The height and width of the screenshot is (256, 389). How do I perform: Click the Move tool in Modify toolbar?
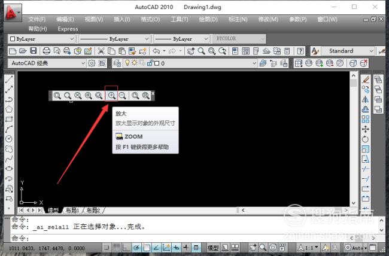tap(366, 129)
